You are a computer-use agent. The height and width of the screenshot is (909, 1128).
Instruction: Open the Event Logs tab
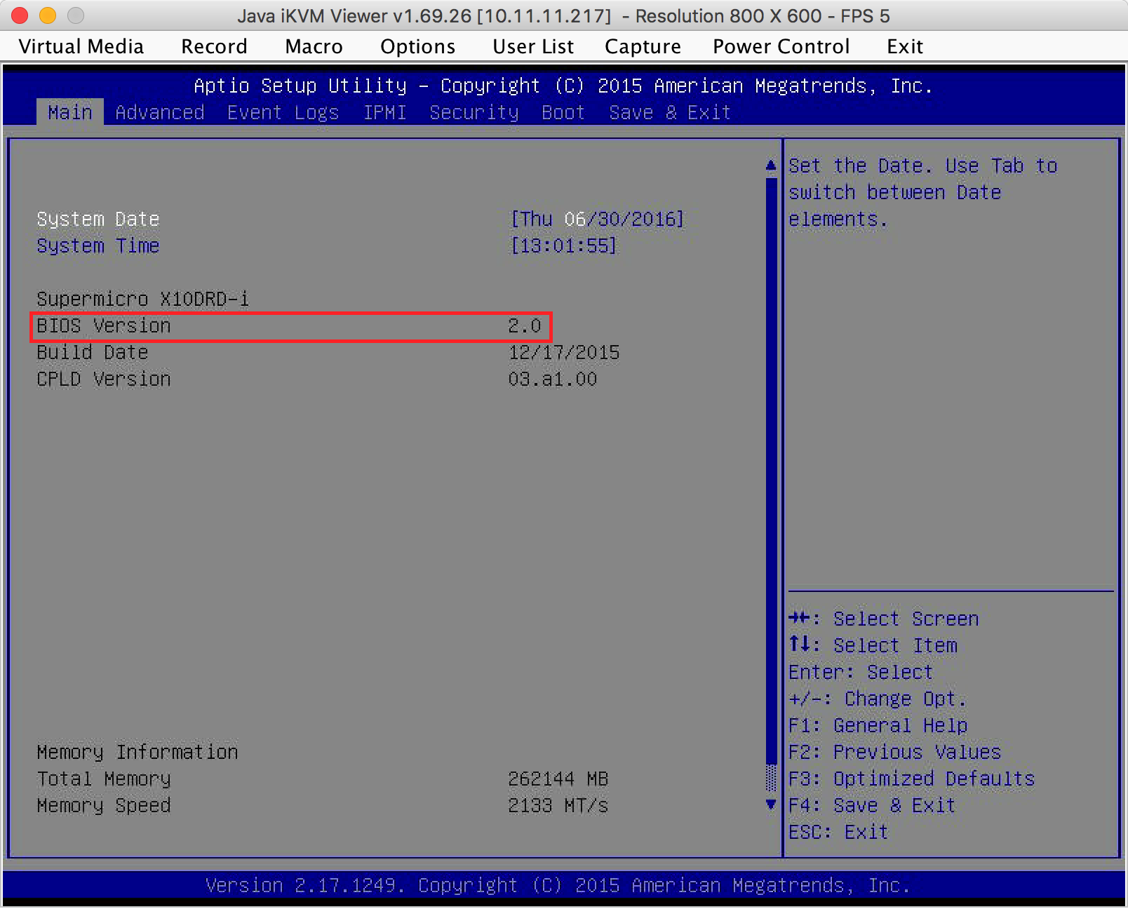[283, 112]
